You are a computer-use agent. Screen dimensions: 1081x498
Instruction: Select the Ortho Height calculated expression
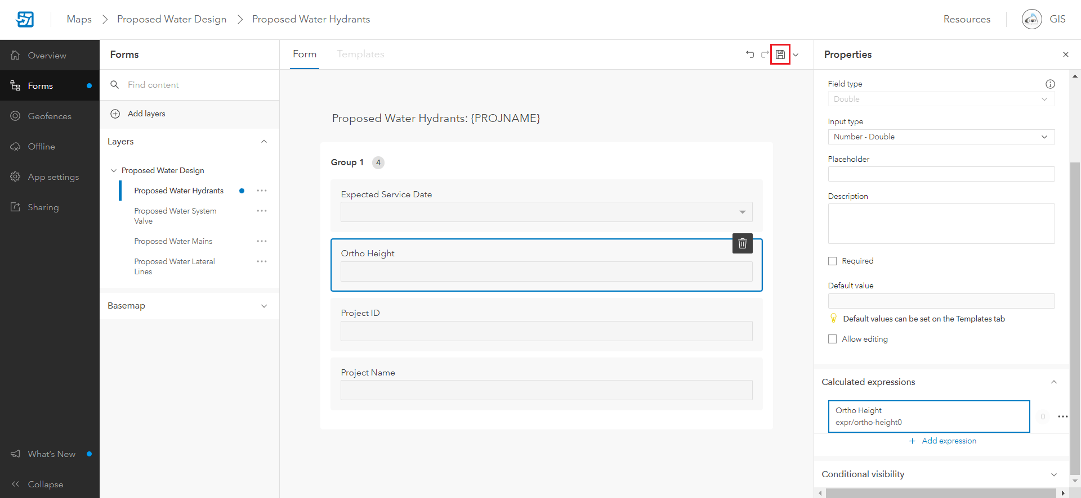coord(929,416)
